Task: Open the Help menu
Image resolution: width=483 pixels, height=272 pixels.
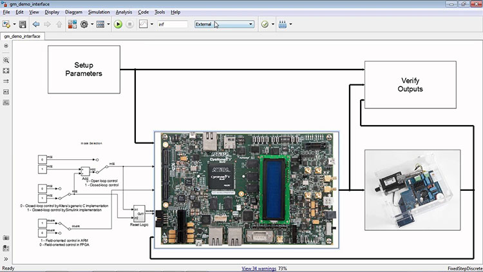Action: point(176,12)
